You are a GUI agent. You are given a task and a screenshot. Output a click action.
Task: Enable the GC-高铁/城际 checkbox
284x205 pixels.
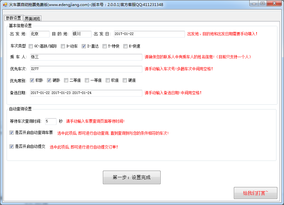(x=31, y=46)
